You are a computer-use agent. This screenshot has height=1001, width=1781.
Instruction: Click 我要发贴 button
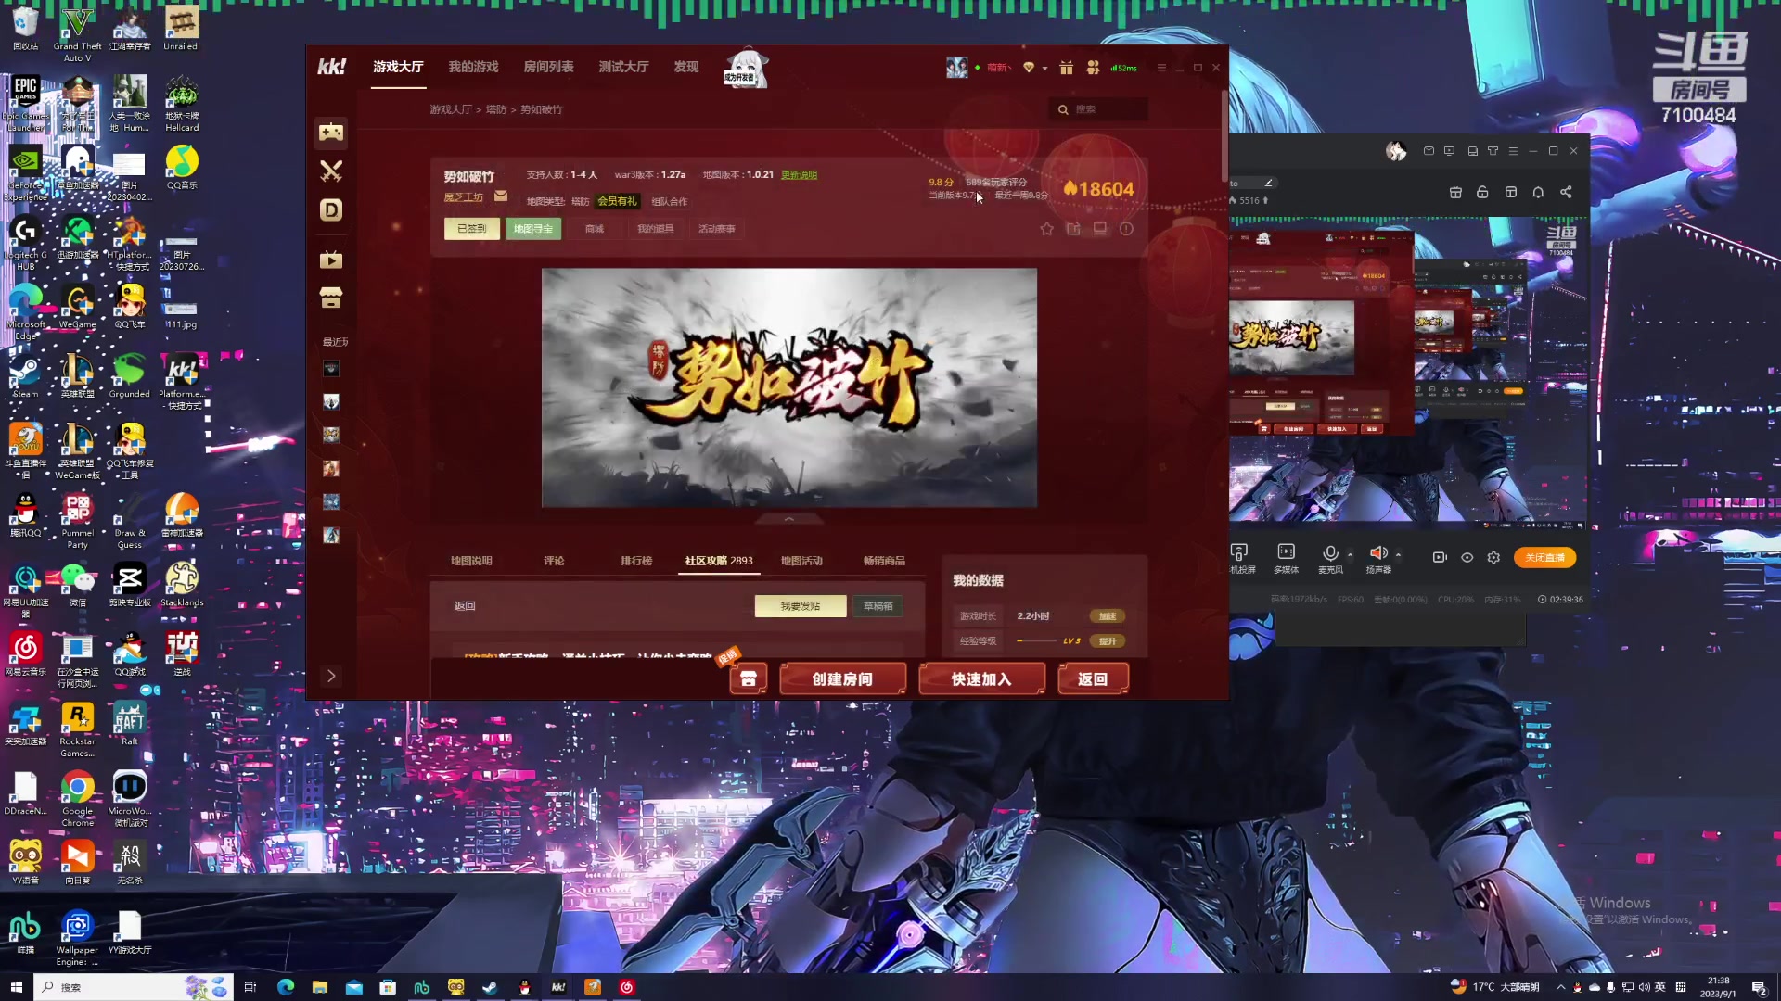[x=801, y=606]
